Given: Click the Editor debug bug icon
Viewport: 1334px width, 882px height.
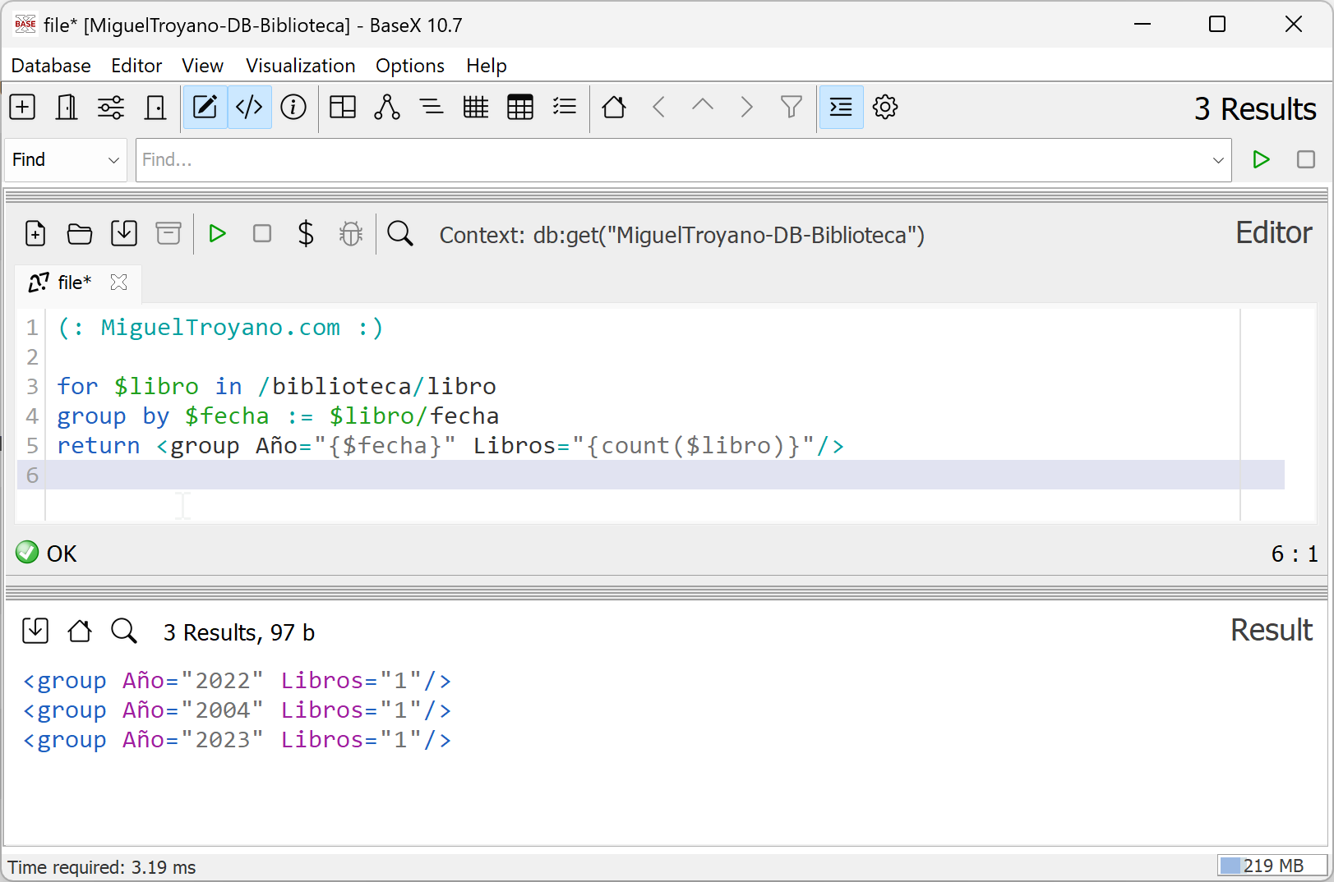Looking at the screenshot, I should tap(351, 234).
